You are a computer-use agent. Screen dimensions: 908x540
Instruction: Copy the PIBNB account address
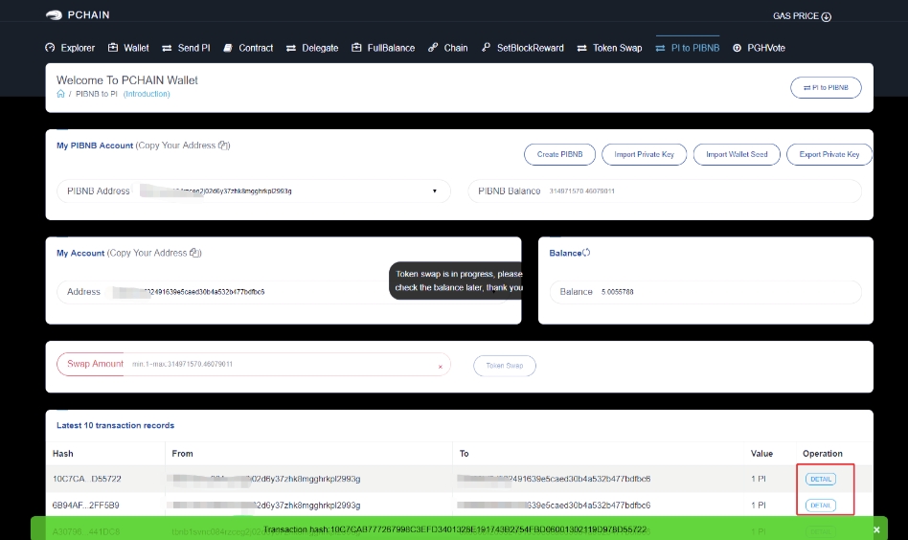point(222,146)
